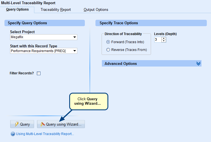Click the lightning bolt icon on Query button
The image size is (211, 142).
pos(16,124)
